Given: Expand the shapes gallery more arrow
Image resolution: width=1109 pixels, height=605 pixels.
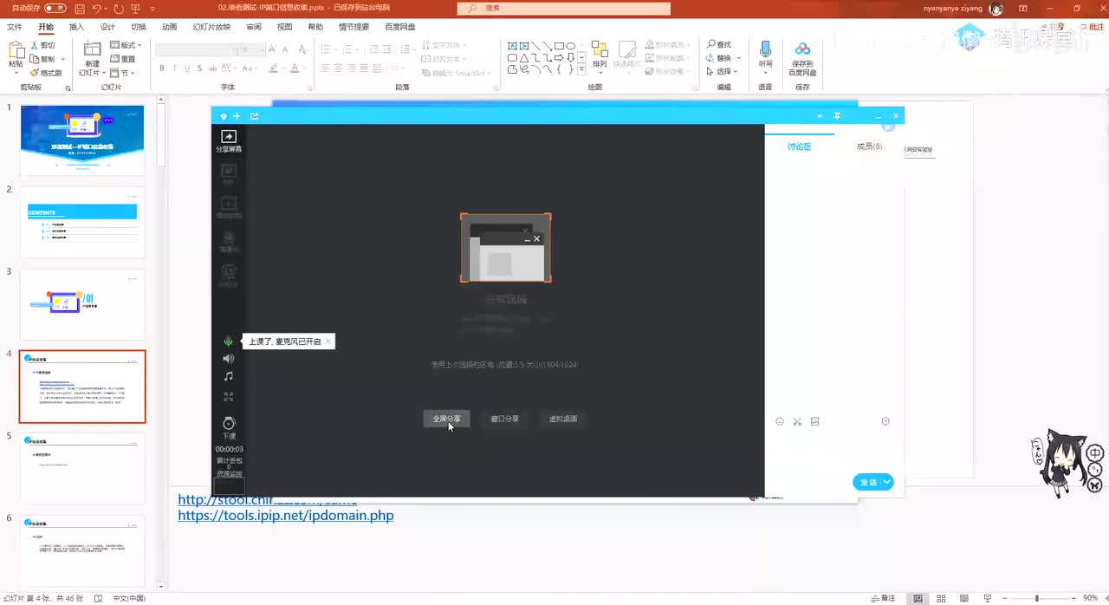Looking at the screenshot, I should pyautogui.click(x=581, y=69).
